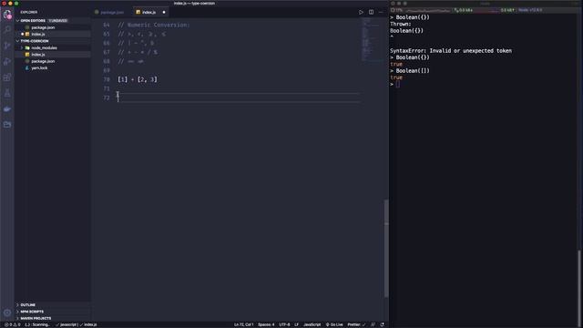Open the Explorer view in activity bar
583x328 pixels.
(7, 15)
